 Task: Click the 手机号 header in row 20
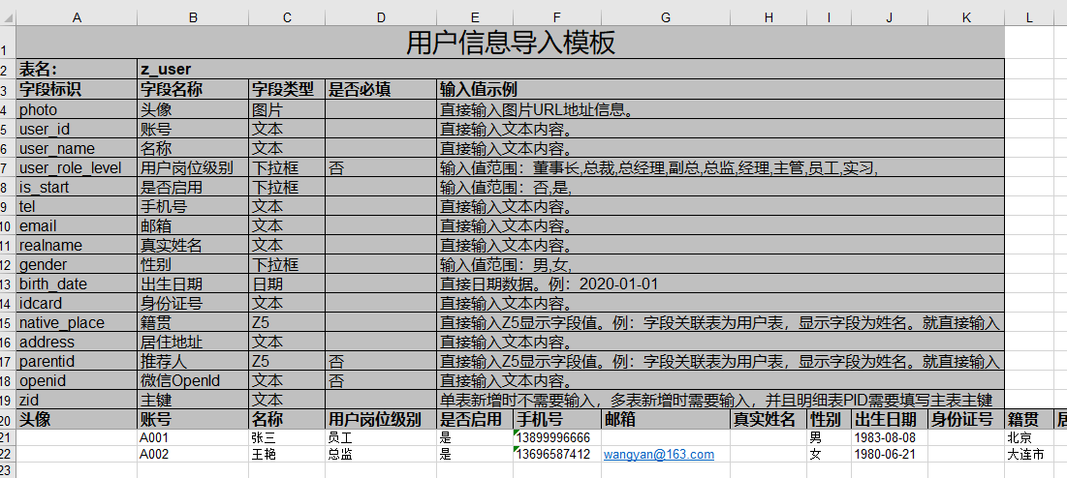(x=556, y=419)
